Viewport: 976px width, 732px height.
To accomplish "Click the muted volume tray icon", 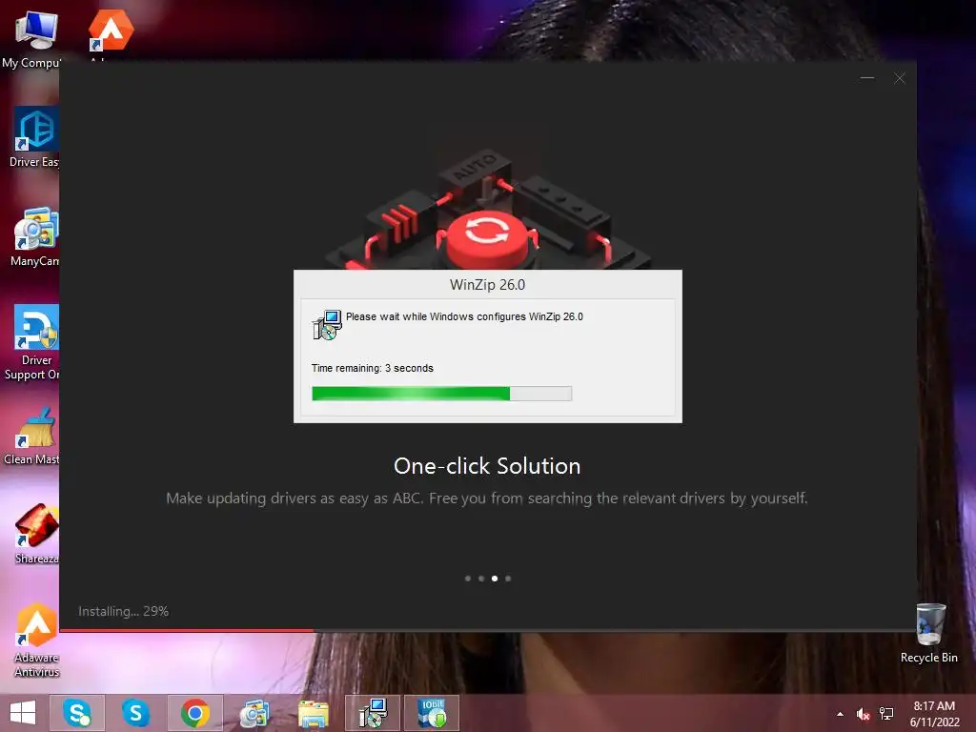I will pos(863,714).
